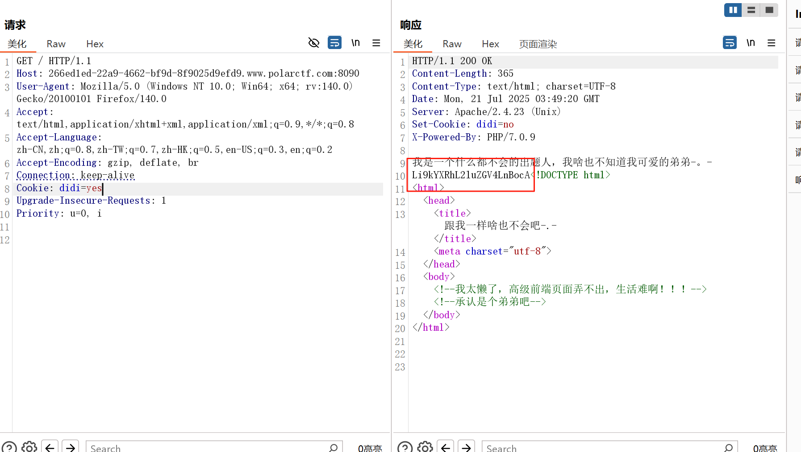The width and height of the screenshot is (801, 452).
Task: Click magnifier icon in request search box
Action: pos(333,448)
